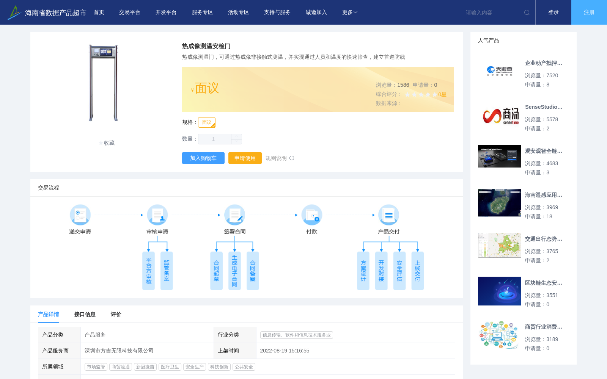
Task: Open 首页 in the navigation bar
Action: [x=99, y=13]
